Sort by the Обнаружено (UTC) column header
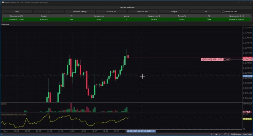Image resolution: width=253 pixels, height=136 pixels. pyautogui.click(x=16, y=16)
